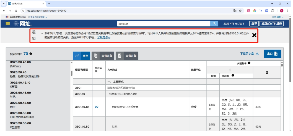Click info icon next to search results 70

(31, 54)
